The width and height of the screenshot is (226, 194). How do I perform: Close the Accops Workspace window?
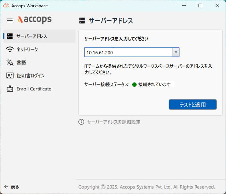(217, 5)
